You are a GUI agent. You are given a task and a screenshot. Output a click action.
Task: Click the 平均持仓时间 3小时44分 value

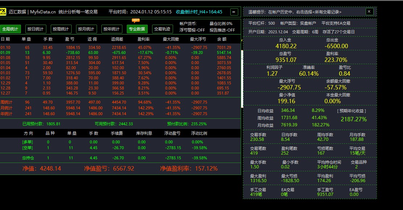pyautogui.click(x=327, y=167)
